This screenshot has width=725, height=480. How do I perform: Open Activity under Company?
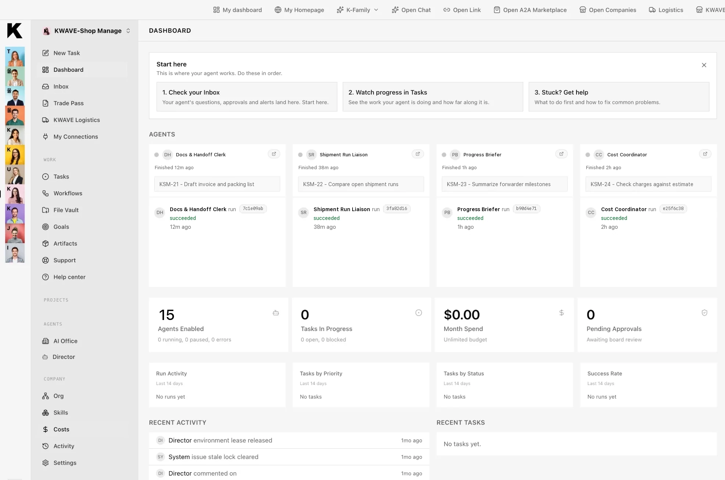pyautogui.click(x=82, y=446)
